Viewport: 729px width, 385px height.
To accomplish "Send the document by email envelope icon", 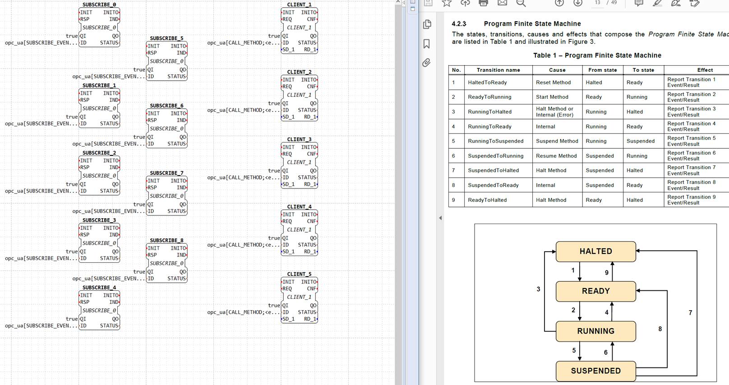I will [x=502, y=3].
